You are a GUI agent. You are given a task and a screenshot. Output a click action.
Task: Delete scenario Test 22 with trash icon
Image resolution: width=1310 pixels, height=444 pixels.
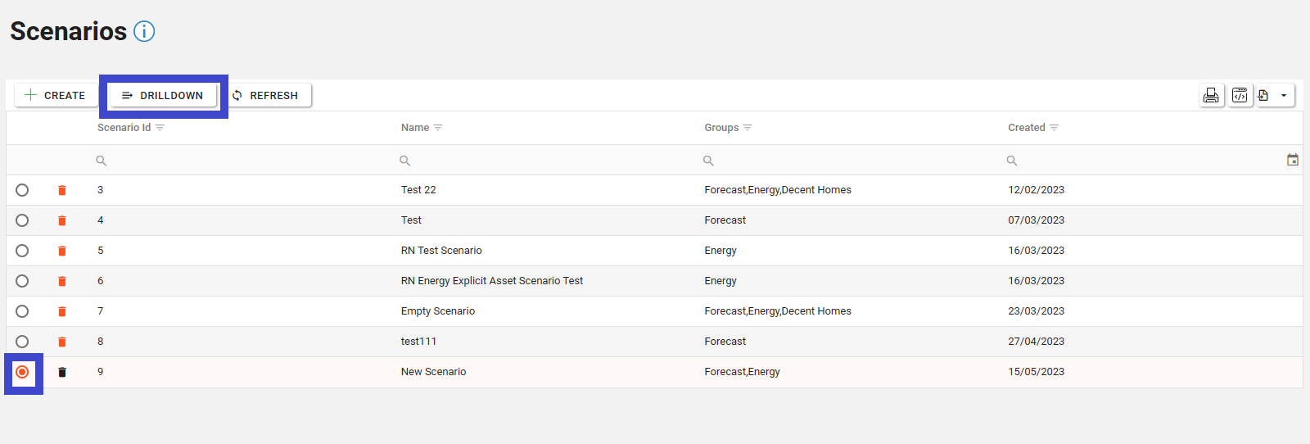click(x=62, y=190)
